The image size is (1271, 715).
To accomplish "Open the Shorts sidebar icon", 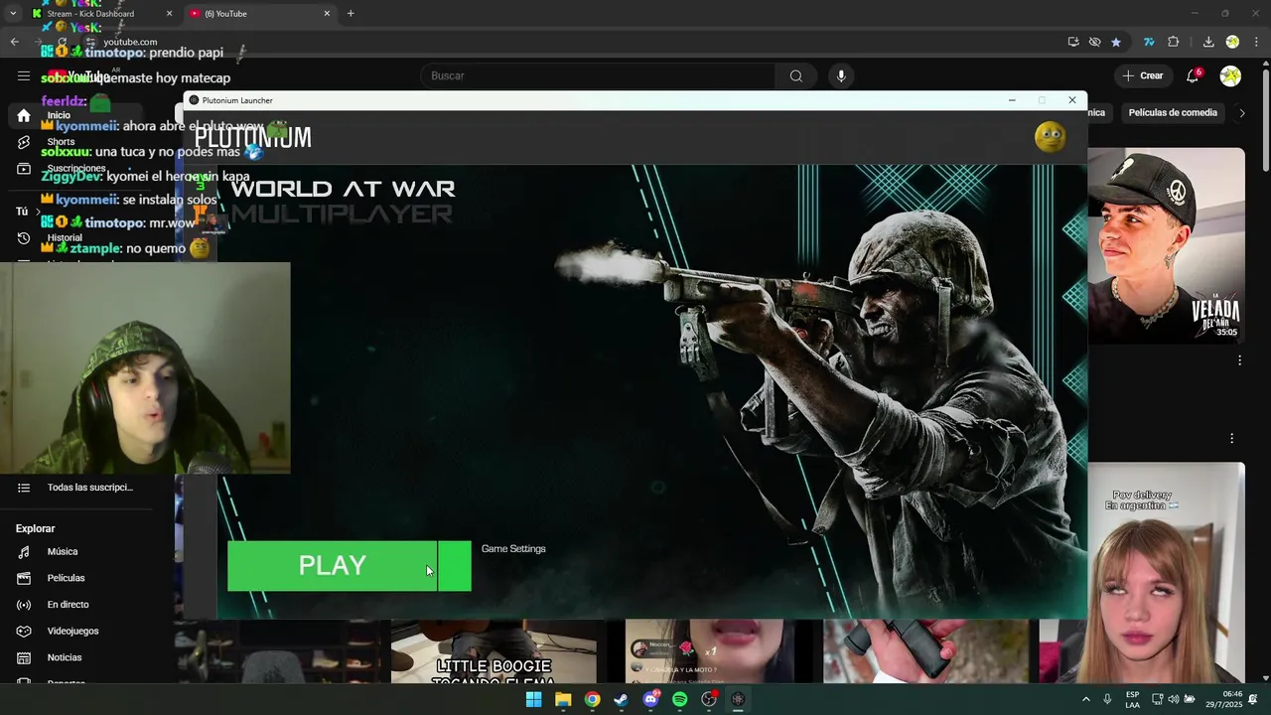I will 24,143.
